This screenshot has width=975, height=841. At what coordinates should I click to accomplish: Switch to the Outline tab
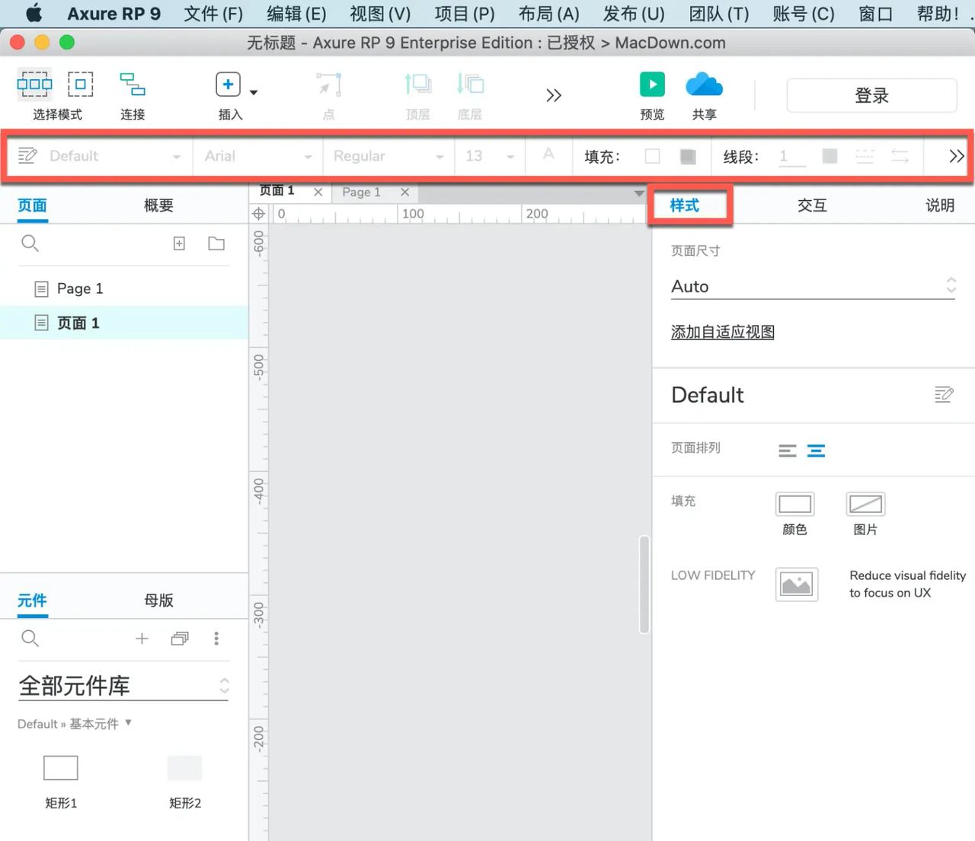[x=158, y=205]
